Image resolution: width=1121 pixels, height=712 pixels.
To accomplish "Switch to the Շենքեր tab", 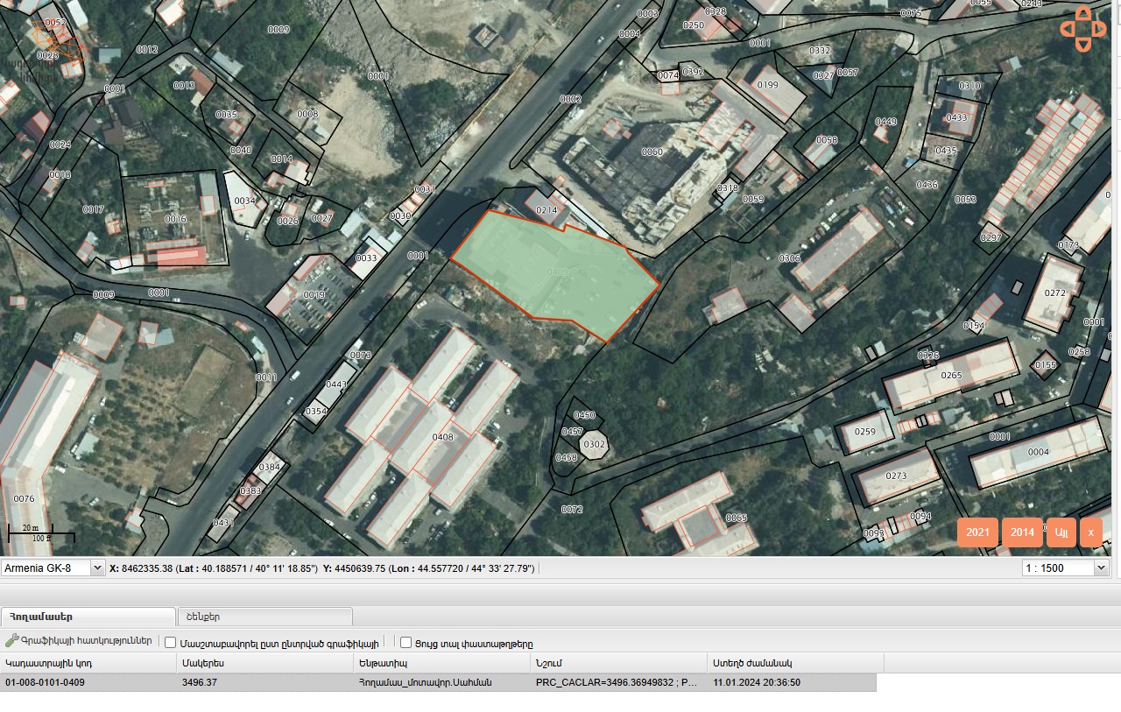I will (x=264, y=617).
